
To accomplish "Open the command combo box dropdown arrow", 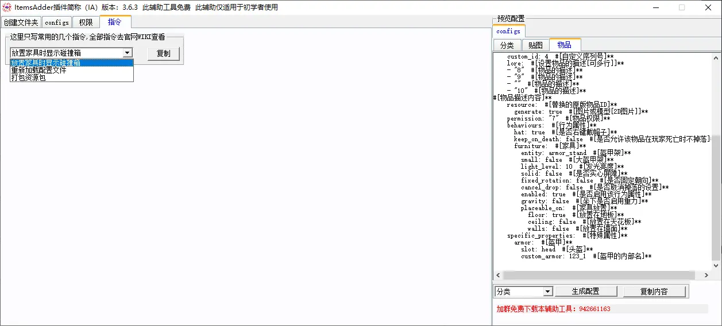I will (128, 53).
